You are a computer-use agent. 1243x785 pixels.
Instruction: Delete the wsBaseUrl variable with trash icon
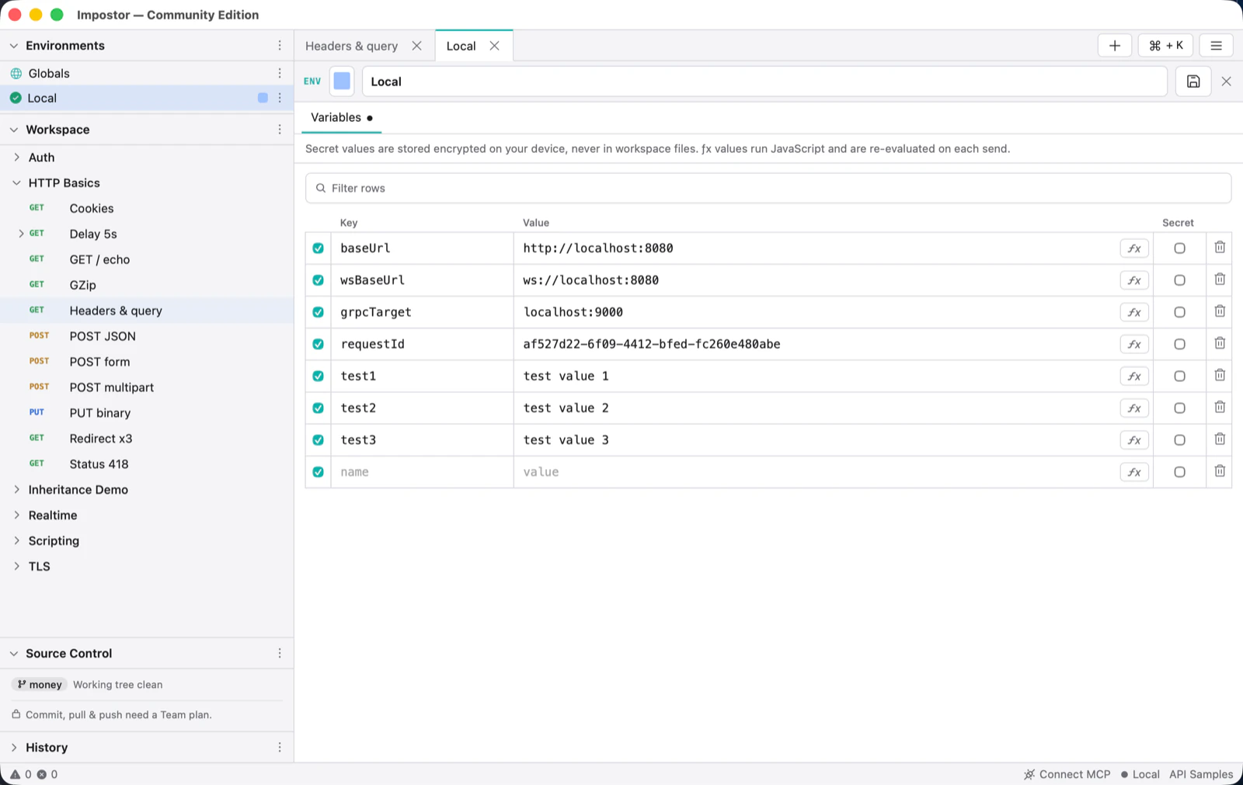[x=1220, y=280]
